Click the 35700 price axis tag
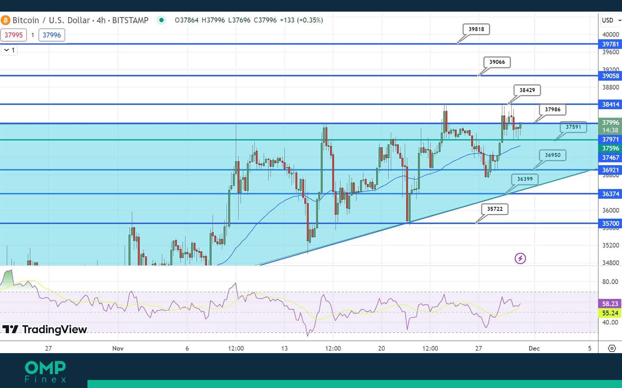The width and height of the screenshot is (622, 388). pyautogui.click(x=610, y=224)
